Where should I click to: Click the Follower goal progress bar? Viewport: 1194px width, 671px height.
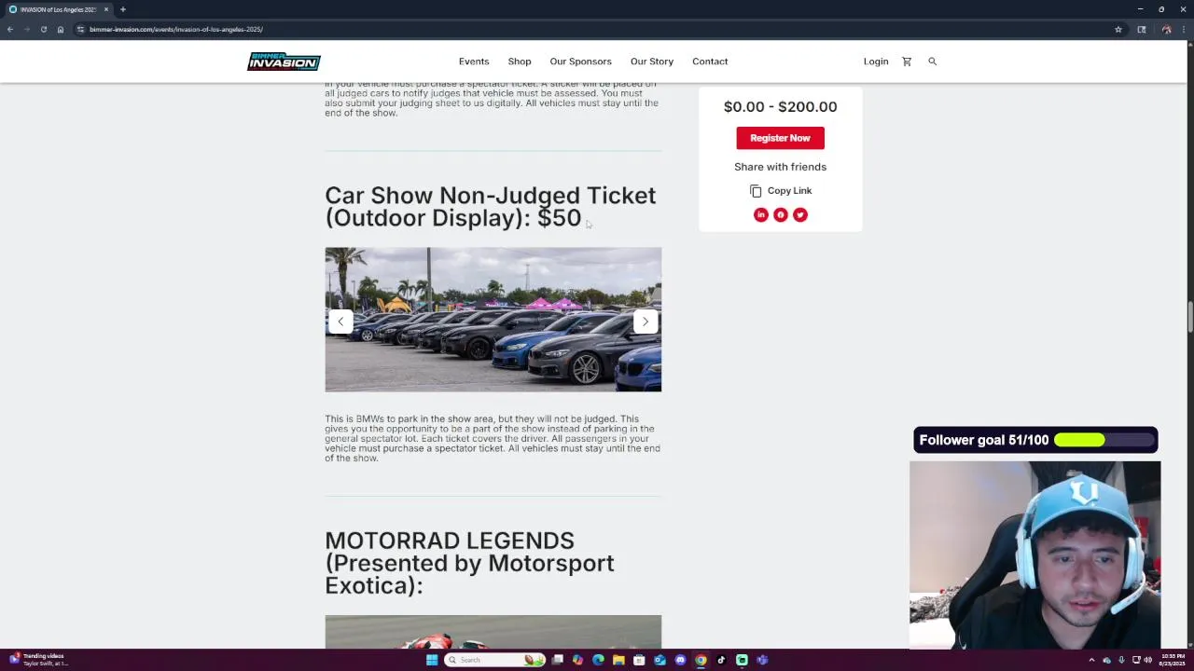[1105, 440]
